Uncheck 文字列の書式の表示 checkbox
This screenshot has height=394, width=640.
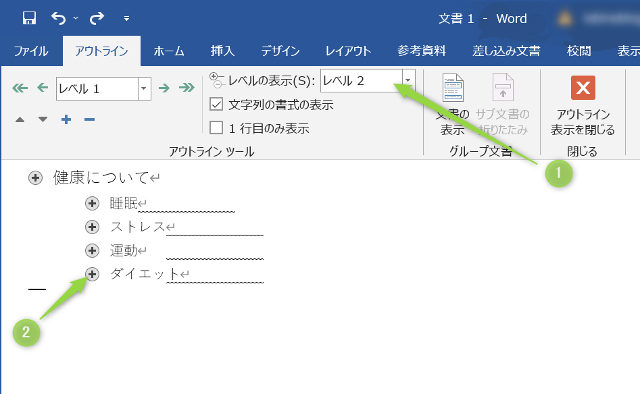pyautogui.click(x=216, y=105)
